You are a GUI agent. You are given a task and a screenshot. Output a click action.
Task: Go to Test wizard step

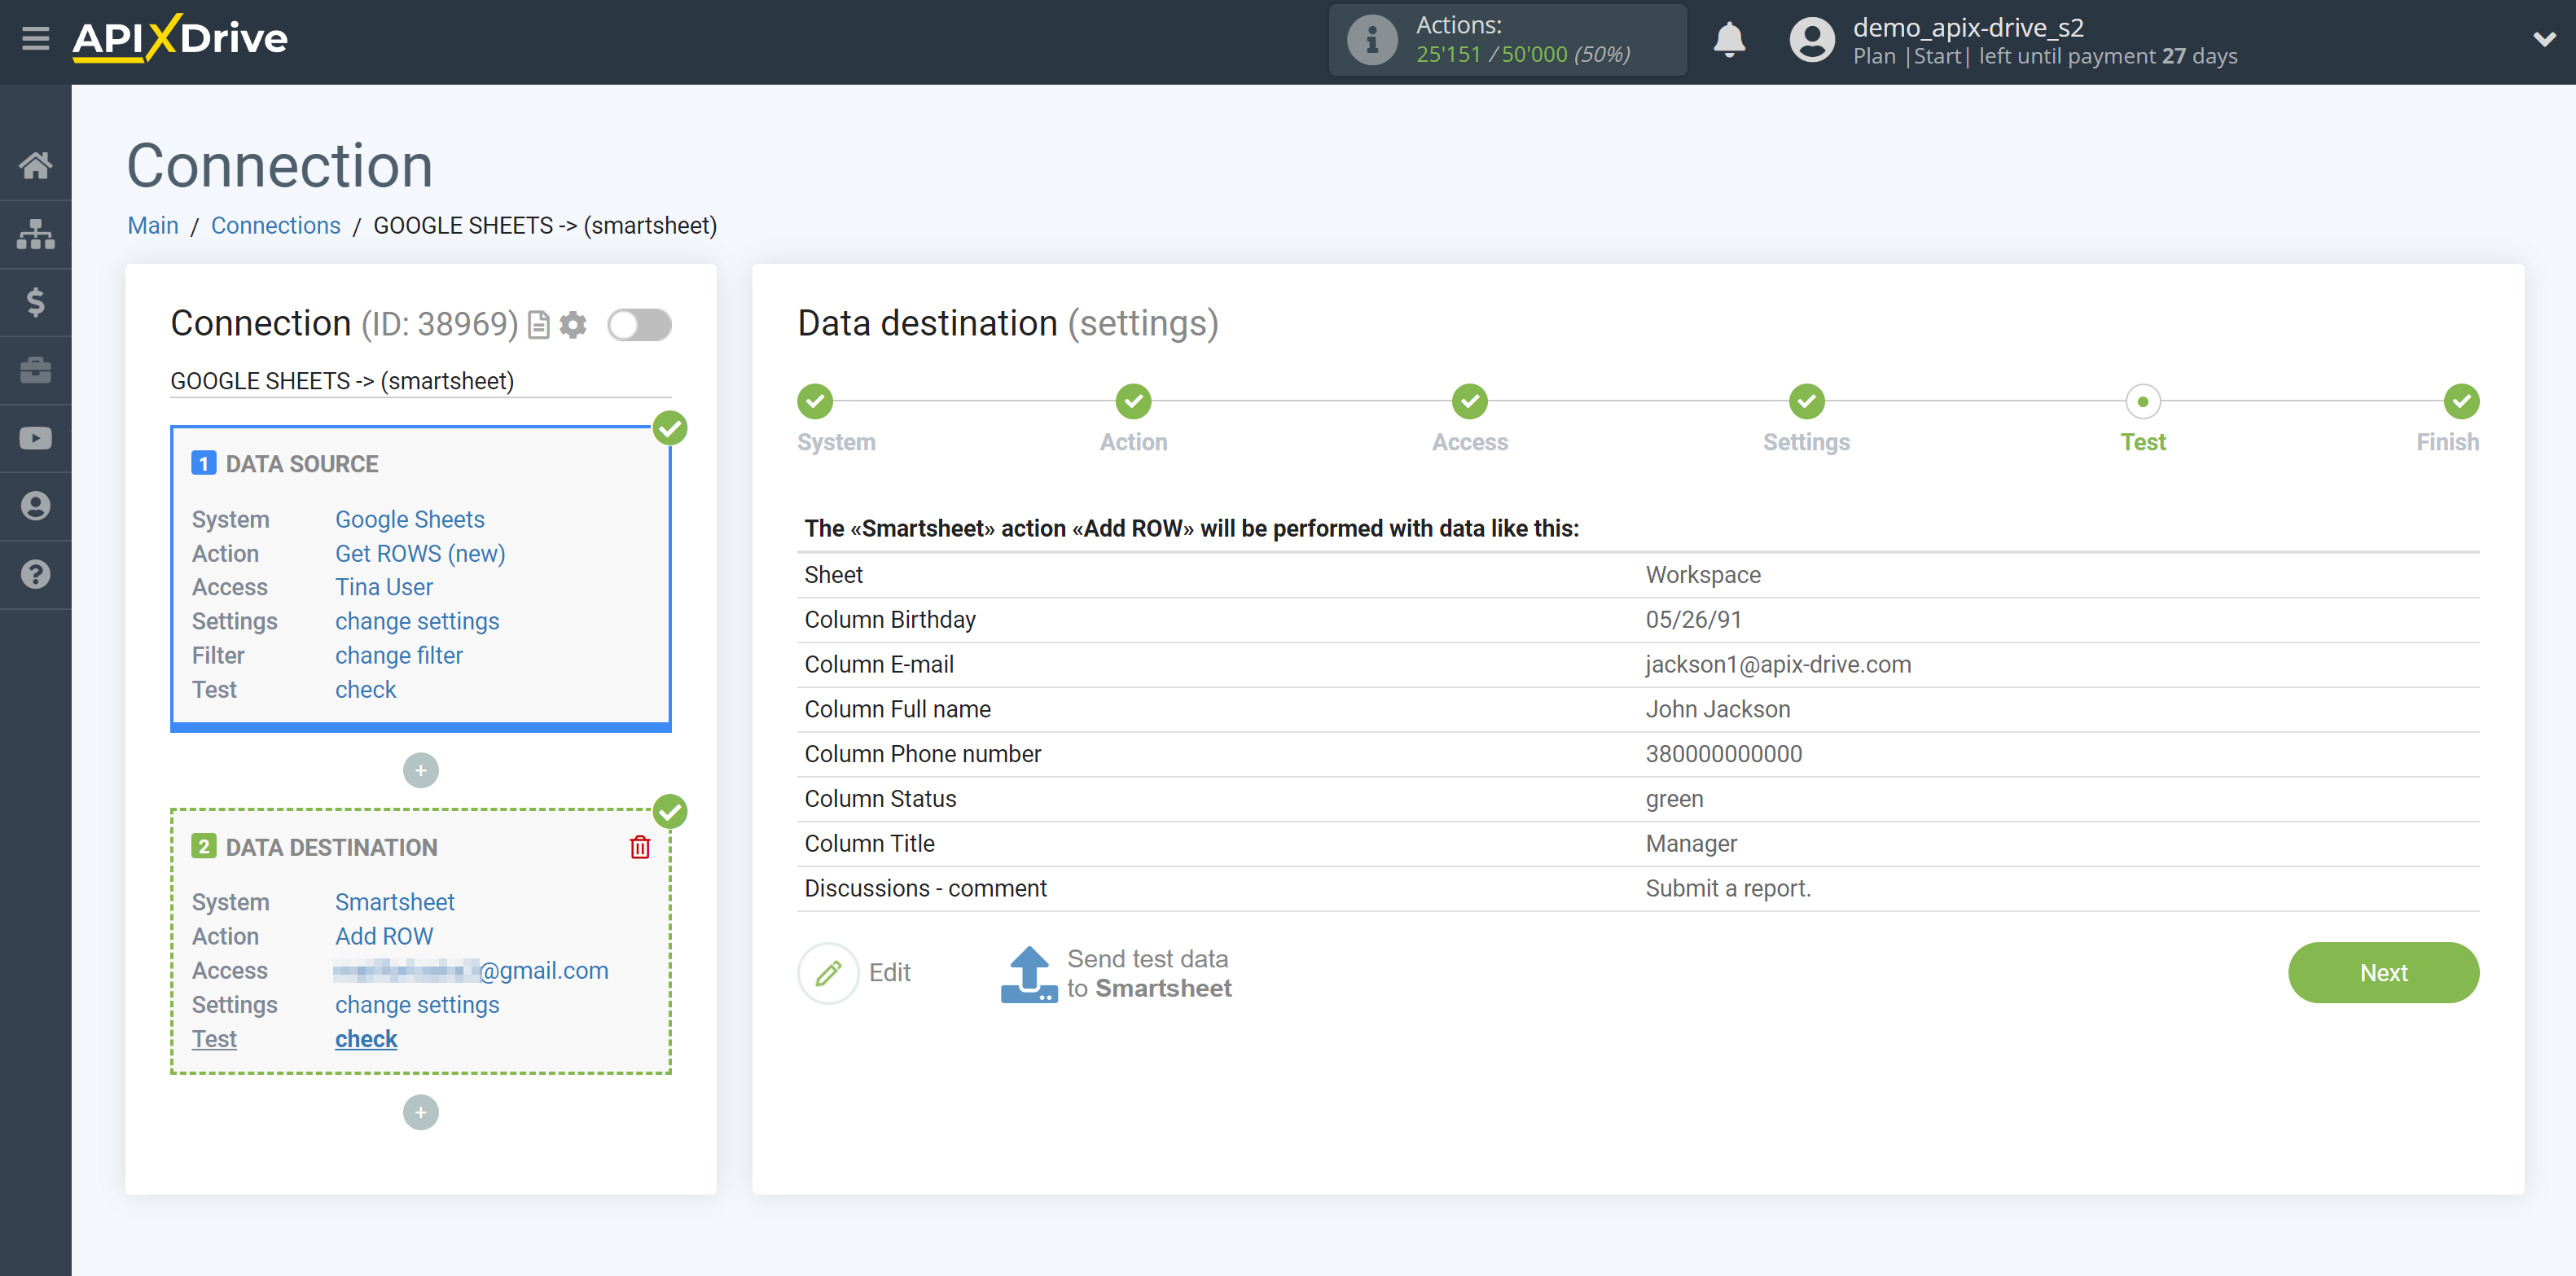[2143, 402]
